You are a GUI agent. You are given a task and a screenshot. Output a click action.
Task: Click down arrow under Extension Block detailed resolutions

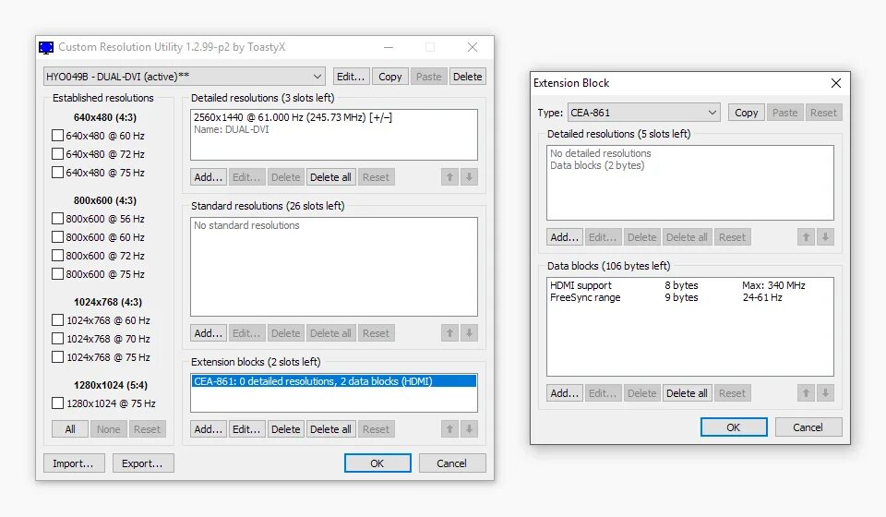825,237
